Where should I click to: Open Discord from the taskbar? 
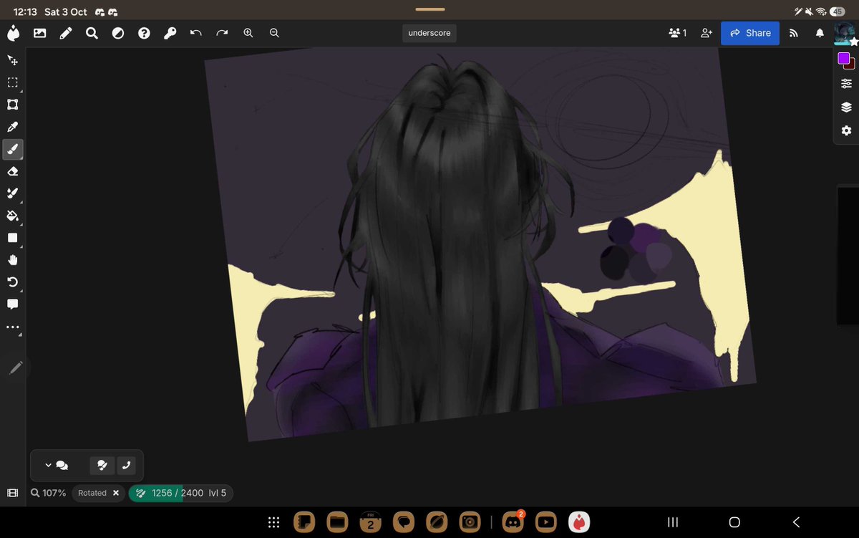tap(513, 522)
